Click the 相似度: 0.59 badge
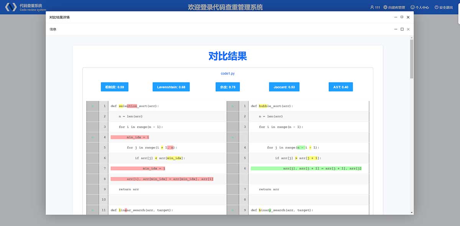Viewport: 460px width, 226px height. pos(114,87)
